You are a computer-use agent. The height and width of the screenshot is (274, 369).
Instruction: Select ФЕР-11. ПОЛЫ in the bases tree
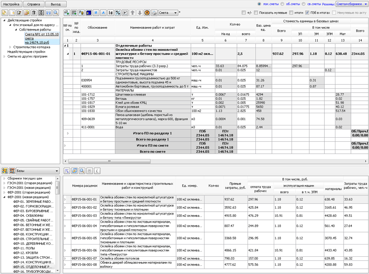point(24,248)
